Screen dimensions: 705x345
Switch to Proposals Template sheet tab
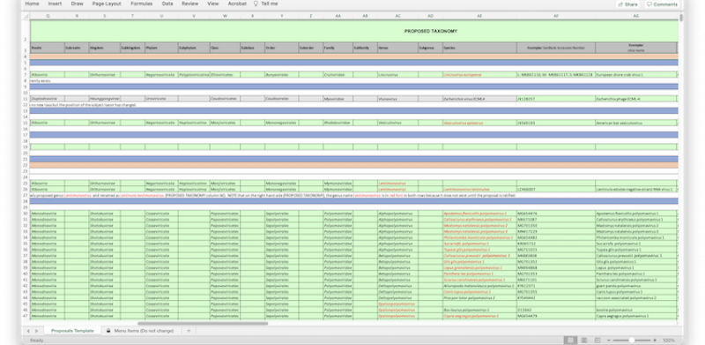point(72,331)
